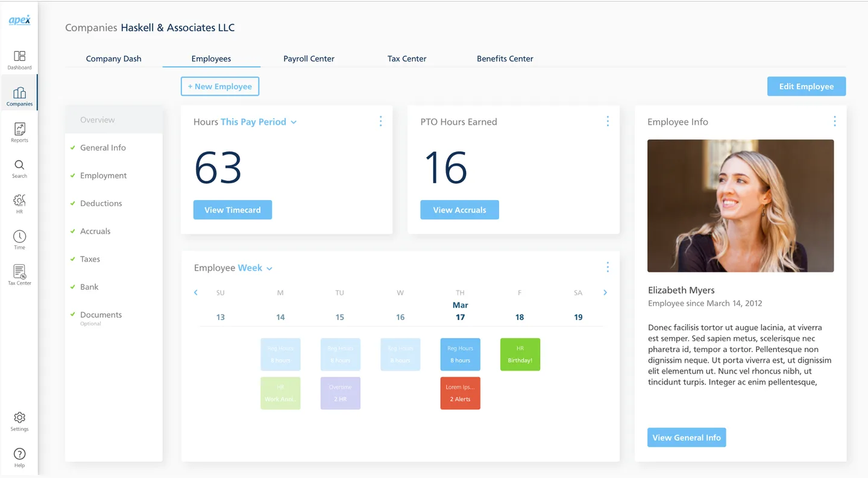Viewport: 868px width, 478px height.
Task: Switch to the Payroll Center tab
Action: coord(309,58)
